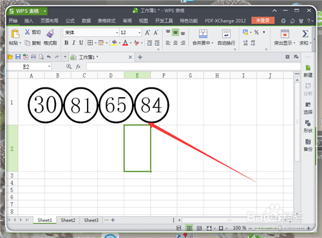Click the zoom slider handle
This screenshot has width=322, height=238.
click(280, 228)
